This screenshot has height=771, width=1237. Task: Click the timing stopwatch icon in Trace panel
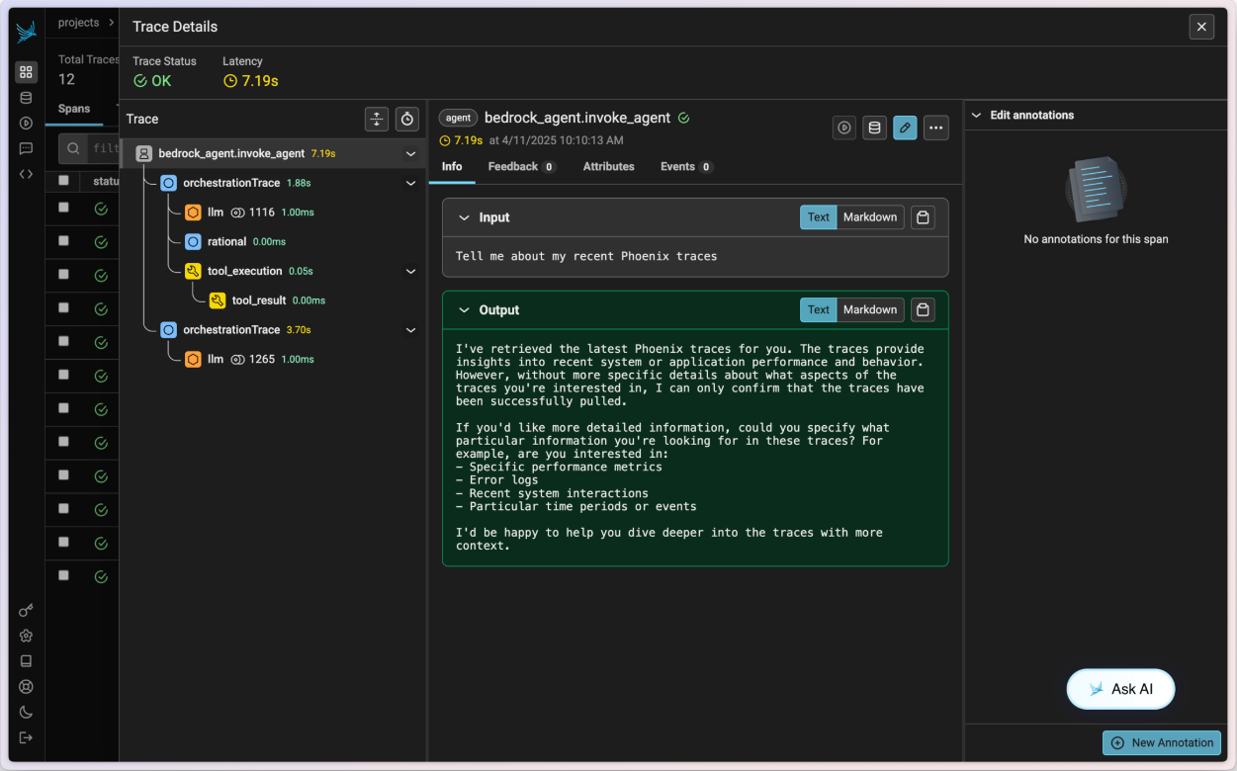(407, 119)
